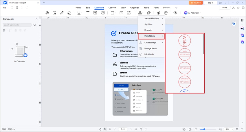Image resolution: width=246 pixels, height=132 pixels.
Task: Click the Manage Comments note icon
Action: click(166, 13)
